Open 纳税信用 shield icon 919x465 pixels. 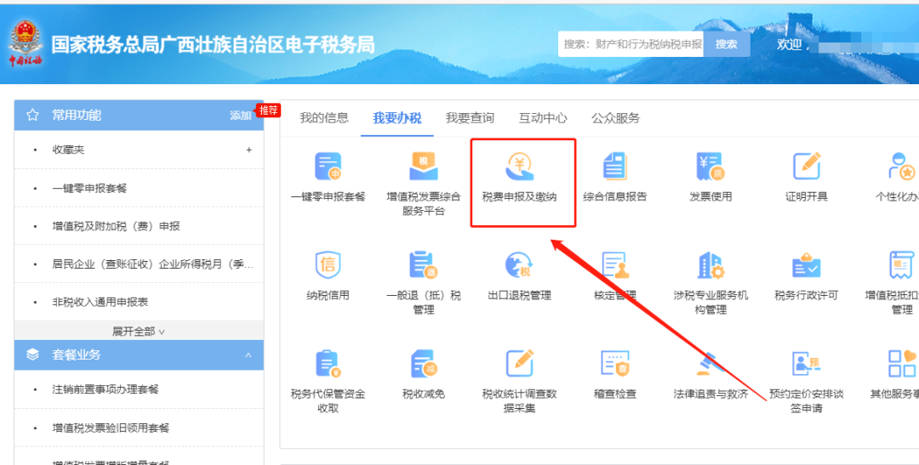328,265
